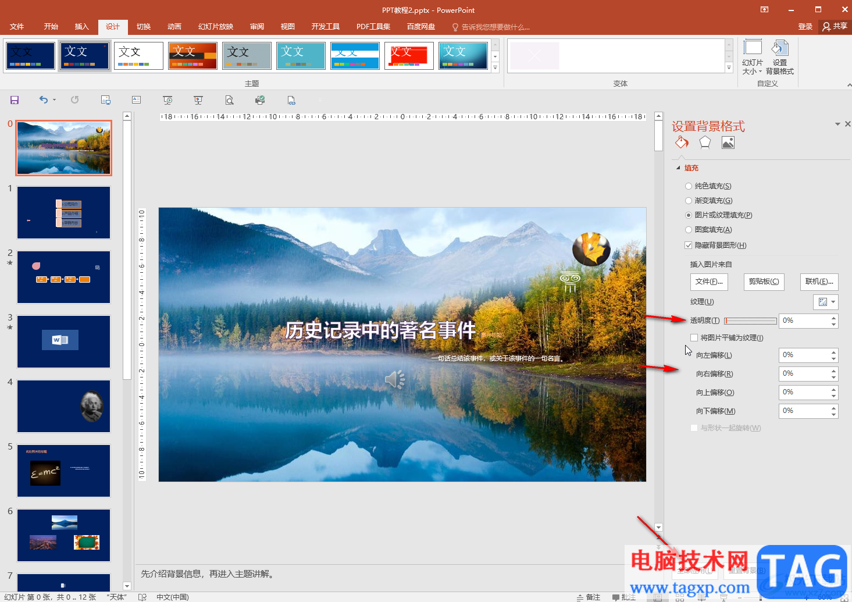Save the presentation with the floppy icon

coord(15,100)
